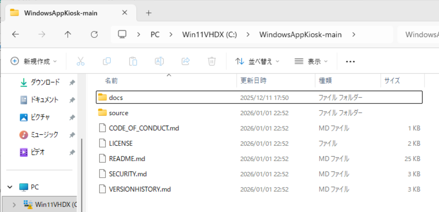Click ファイル フォルダー type of source row

tap(340, 113)
